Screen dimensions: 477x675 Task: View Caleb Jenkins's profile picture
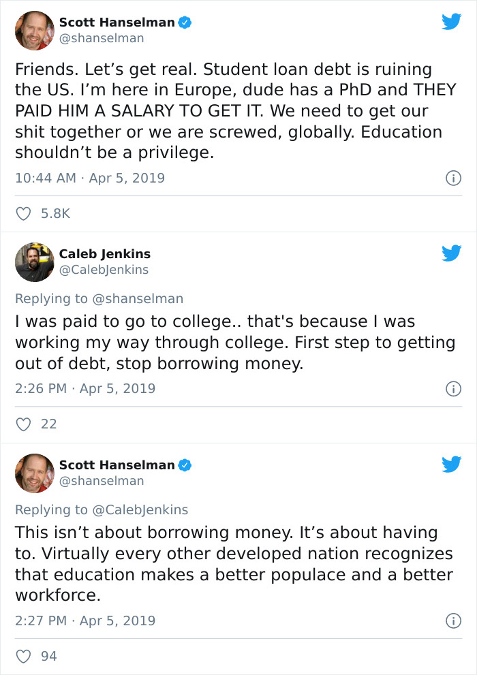(34, 262)
